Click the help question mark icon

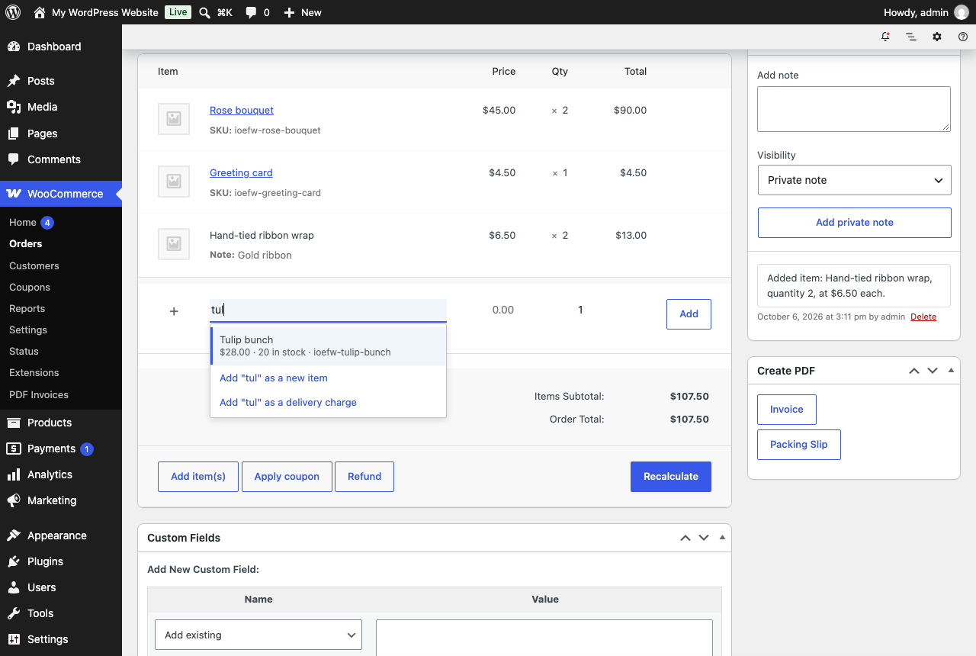tap(963, 37)
